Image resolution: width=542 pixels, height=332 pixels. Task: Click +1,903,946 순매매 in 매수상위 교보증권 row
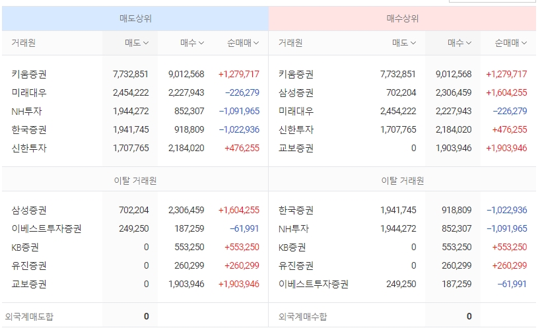coord(506,149)
